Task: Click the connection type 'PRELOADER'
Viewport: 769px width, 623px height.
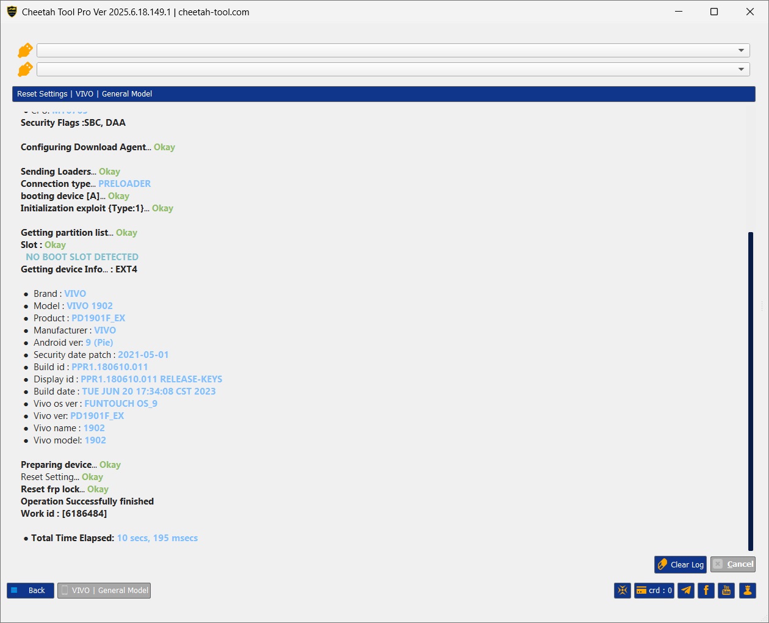Action: 125,184
